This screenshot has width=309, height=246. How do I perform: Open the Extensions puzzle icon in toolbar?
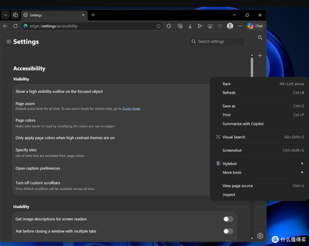click(169, 26)
